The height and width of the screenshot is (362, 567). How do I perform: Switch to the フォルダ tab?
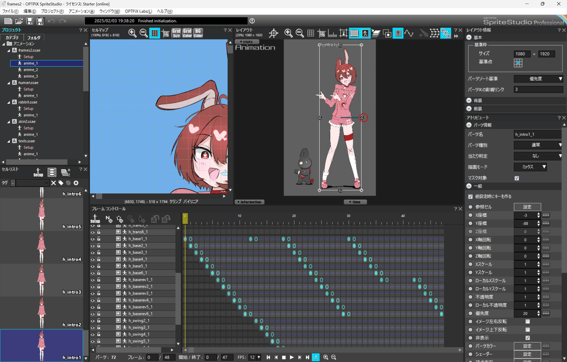pyautogui.click(x=34, y=37)
